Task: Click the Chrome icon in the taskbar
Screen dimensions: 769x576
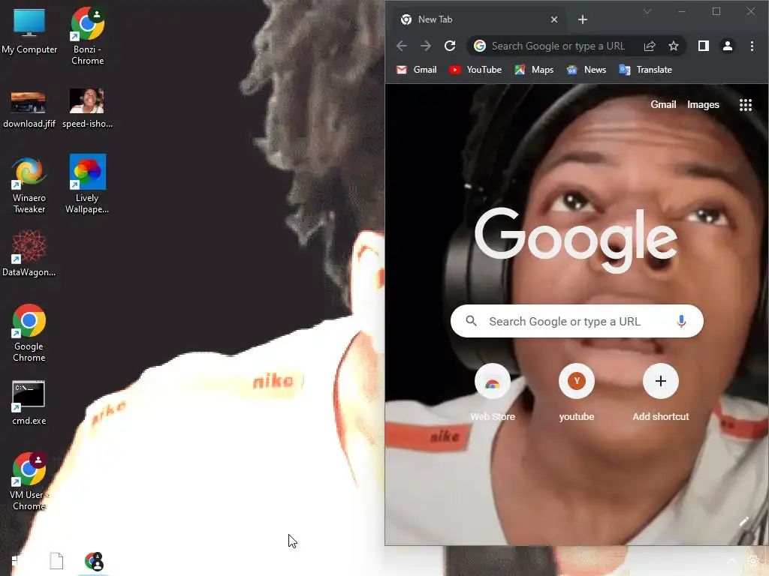Action: tap(94, 561)
